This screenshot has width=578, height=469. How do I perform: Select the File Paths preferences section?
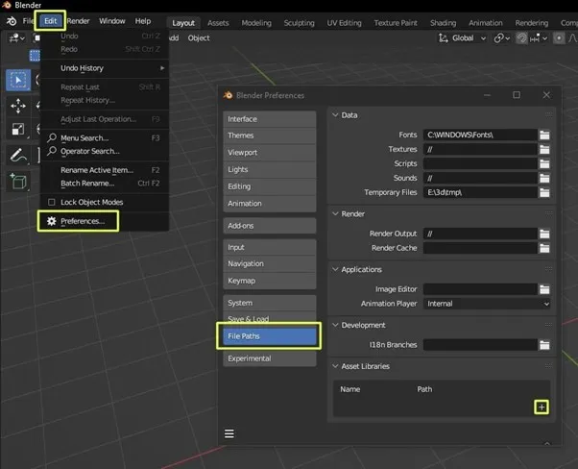[x=270, y=336]
